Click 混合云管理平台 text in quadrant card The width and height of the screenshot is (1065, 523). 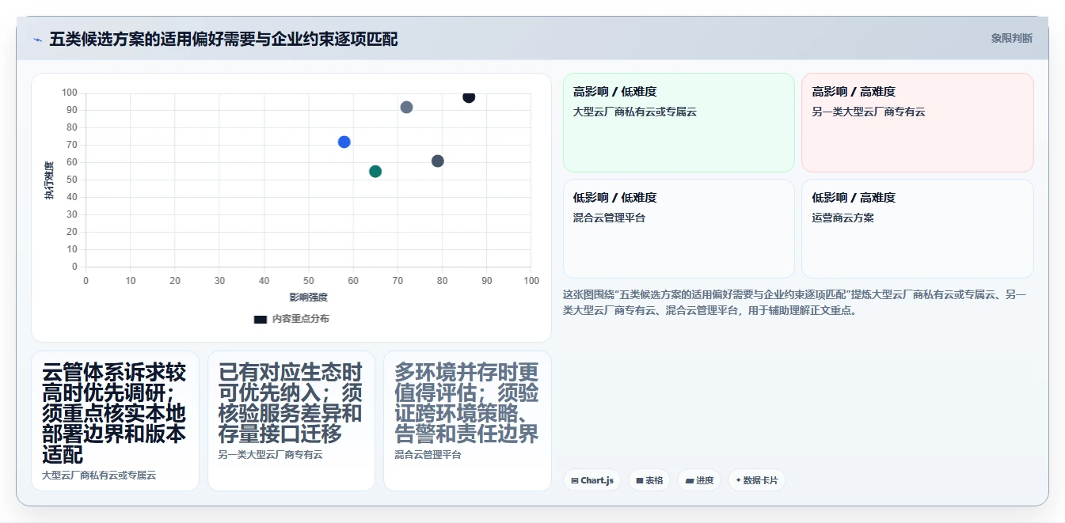[x=609, y=218]
